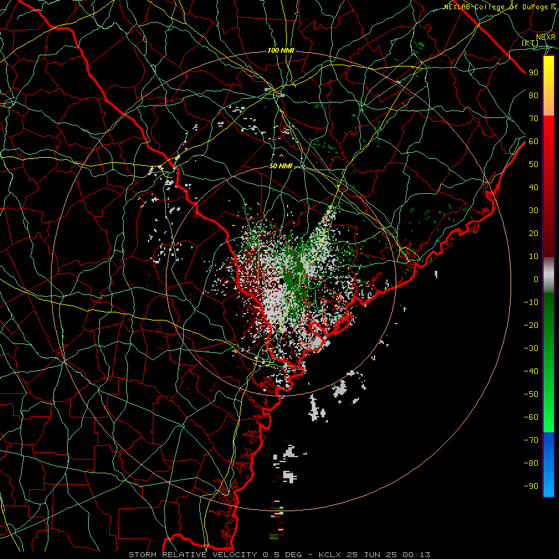Click the "-60" value on the velocity scale
This screenshot has height=559, width=559.
tap(531, 417)
